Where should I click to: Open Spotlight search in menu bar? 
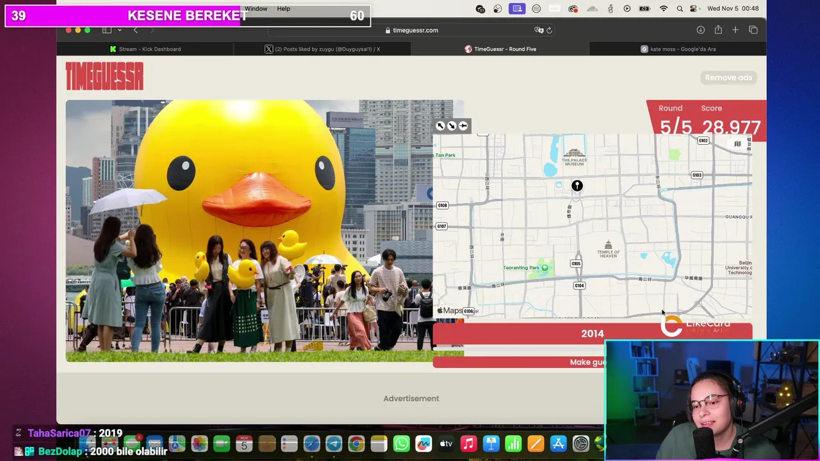(x=680, y=9)
